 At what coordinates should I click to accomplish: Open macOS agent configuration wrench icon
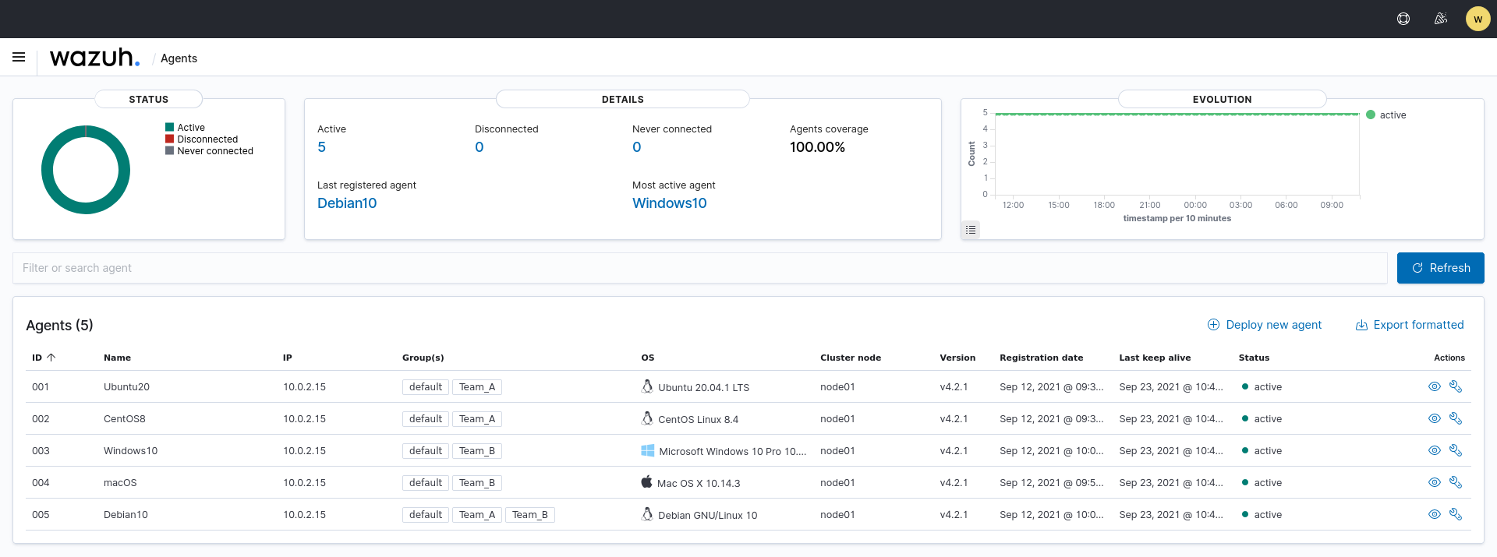pyautogui.click(x=1455, y=482)
